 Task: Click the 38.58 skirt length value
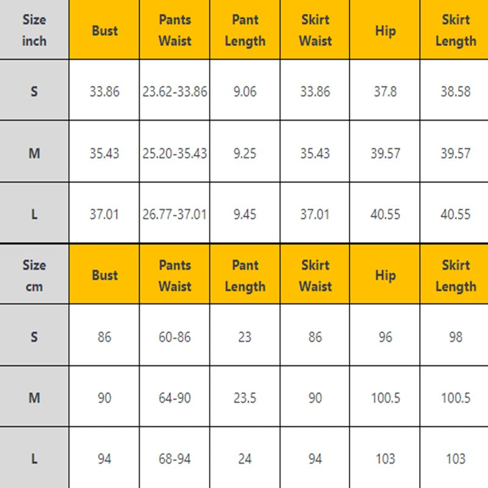(x=455, y=92)
